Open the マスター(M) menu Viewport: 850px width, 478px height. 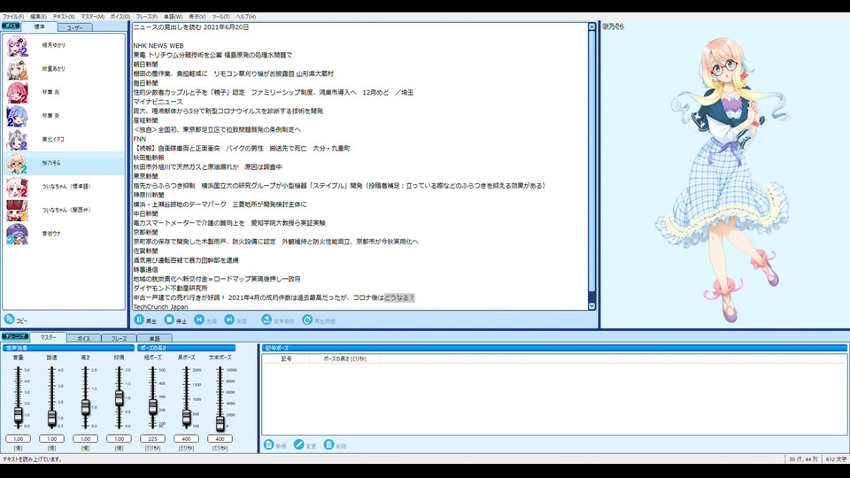93,17
